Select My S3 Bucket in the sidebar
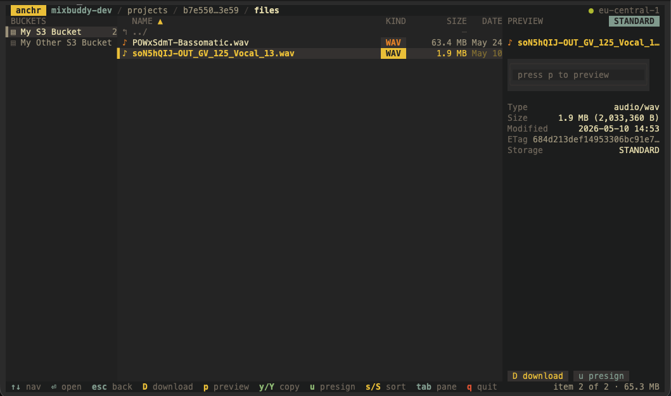Viewport: 671px width, 396px height. point(61,32)
